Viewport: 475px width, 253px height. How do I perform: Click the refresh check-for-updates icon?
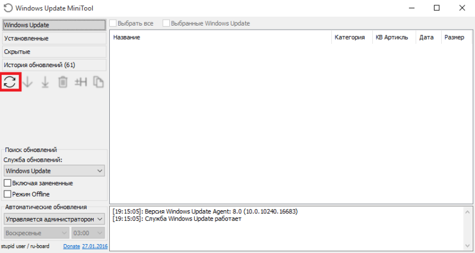(10, 82)
